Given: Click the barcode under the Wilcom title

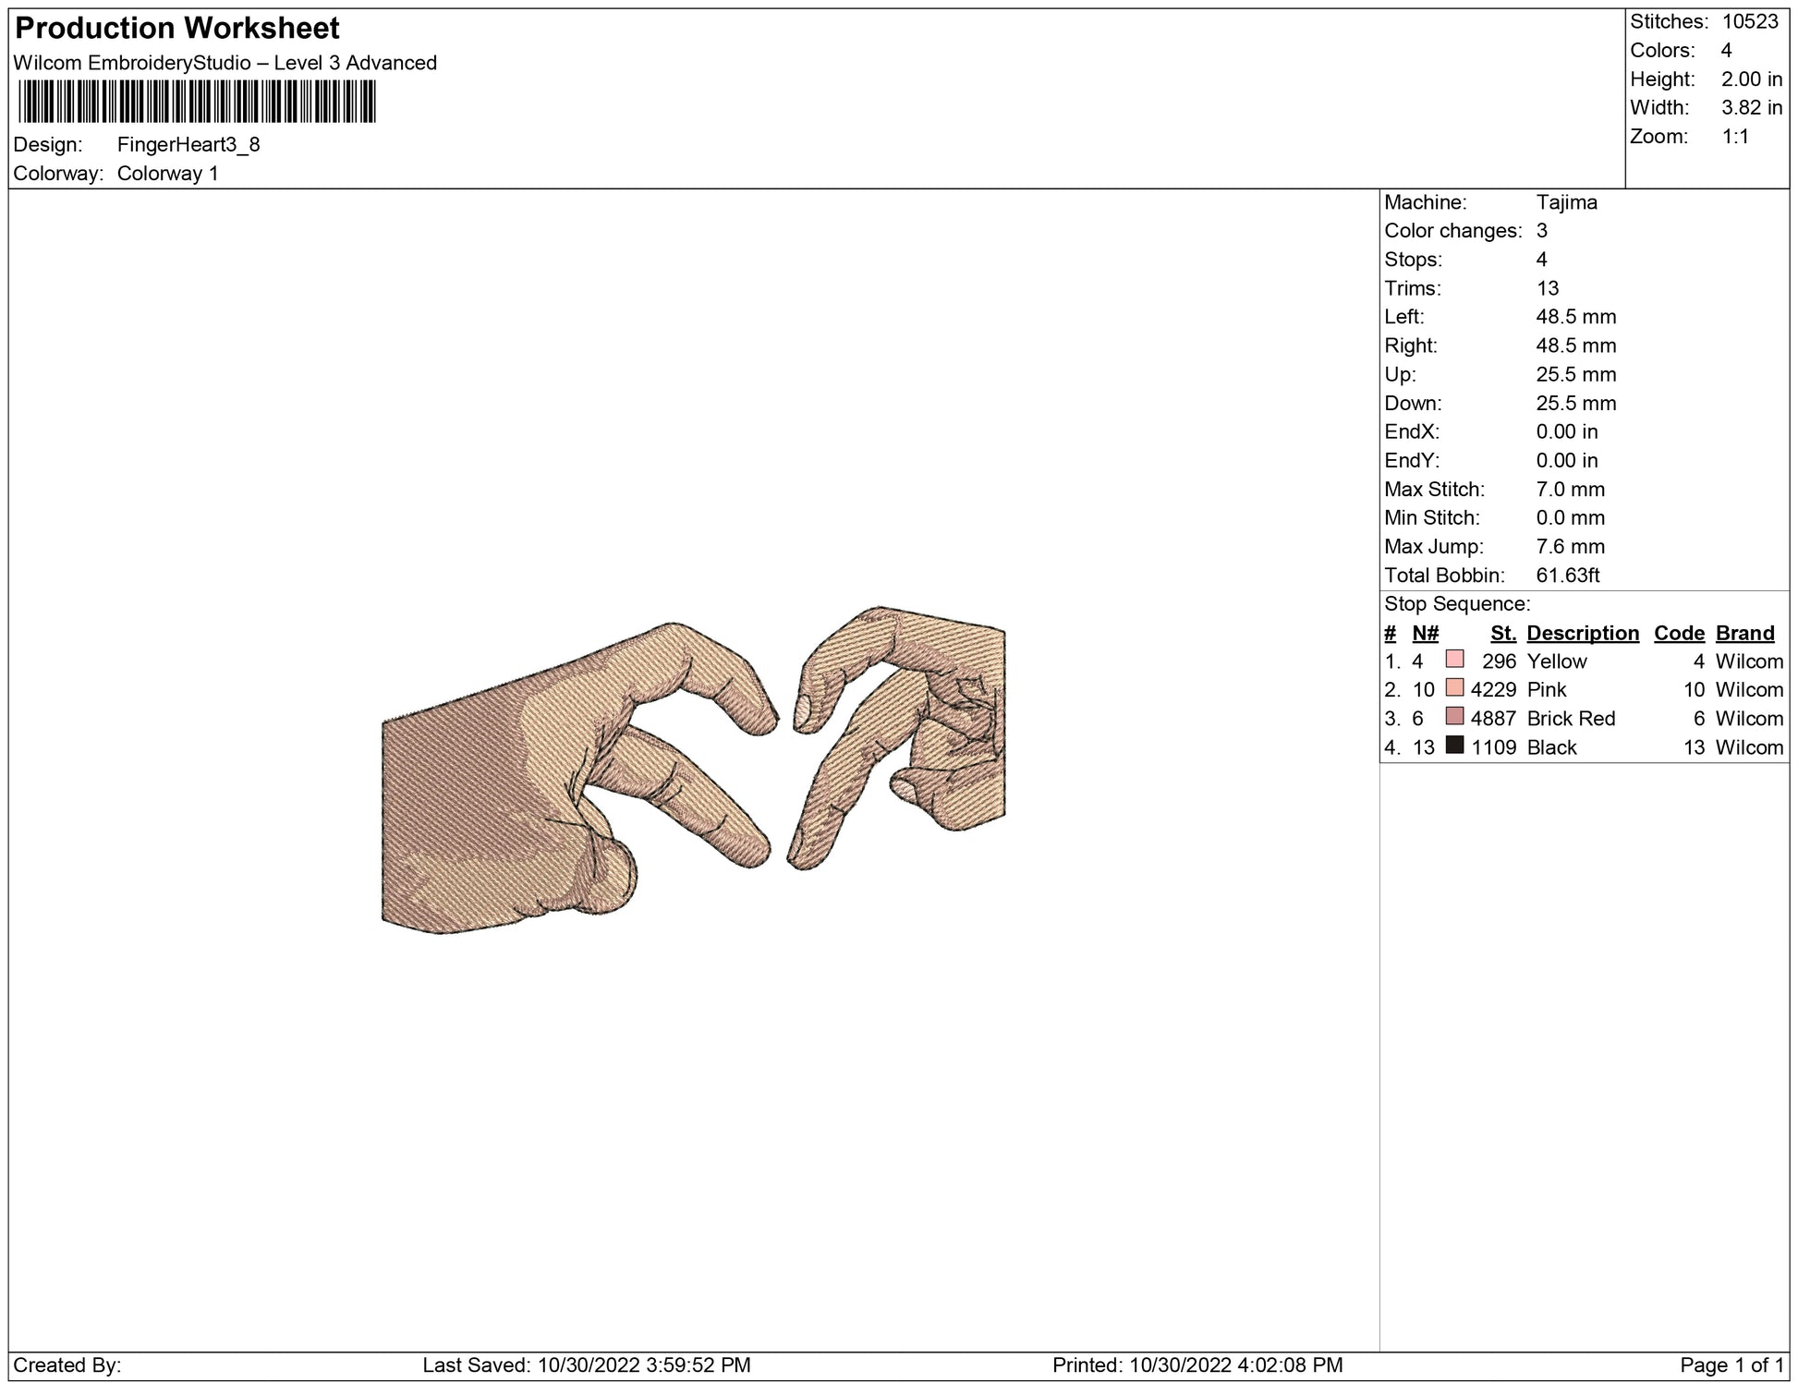Looking at the screenshot, I should pyautogui.click(x=197, y=102).
